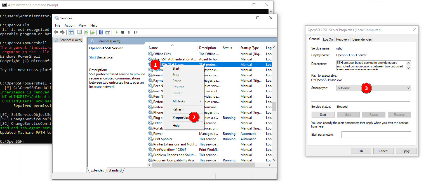Toggle Show/Hide Console Tree toolbar icon
Image resolution: width=426 pixels, height=181 pixels.
tap(71, 32)
